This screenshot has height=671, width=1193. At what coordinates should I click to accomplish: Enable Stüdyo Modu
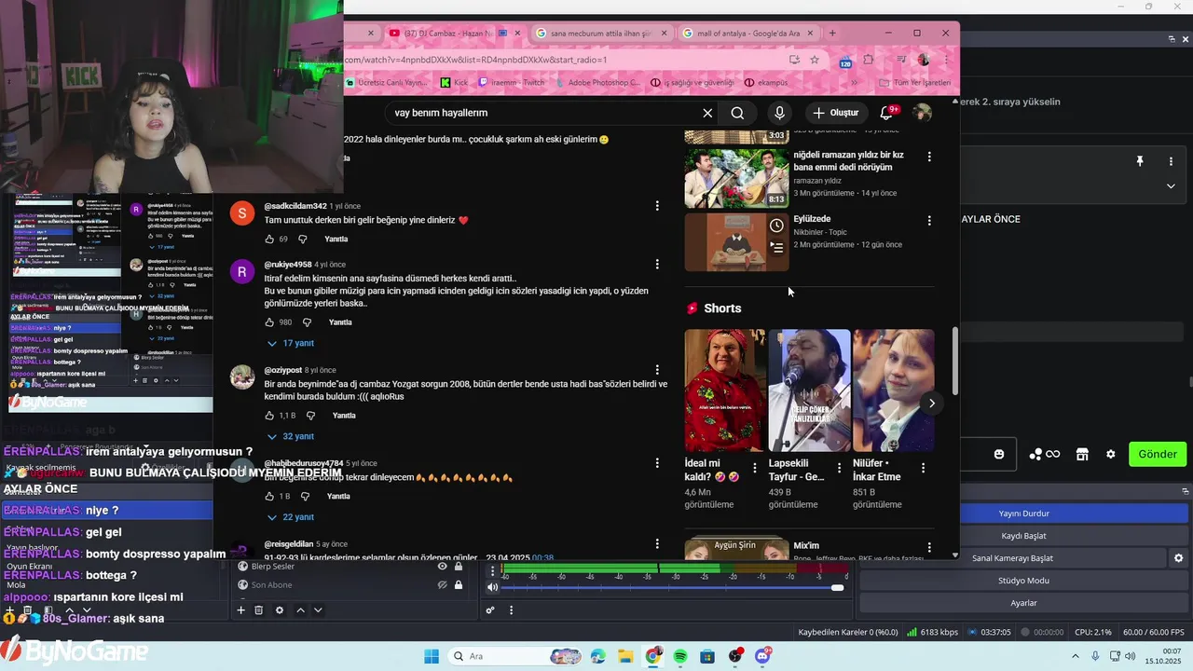[x=1024, y=581]
